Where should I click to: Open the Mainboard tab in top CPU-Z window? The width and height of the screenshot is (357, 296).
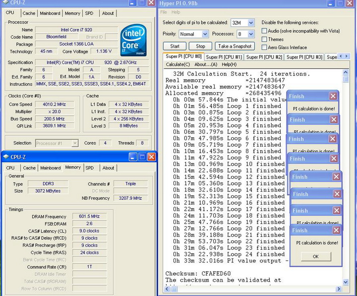pos(50,13)
